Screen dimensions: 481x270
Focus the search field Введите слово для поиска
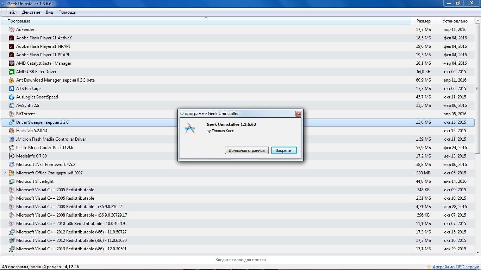pos(241,260)
